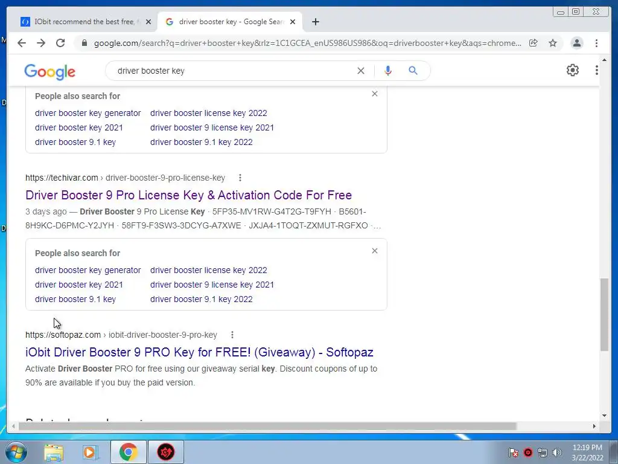Viewport: 618px width, 464px height.
Task: Open Action Center flag in tray
Action: pos(513,453)
